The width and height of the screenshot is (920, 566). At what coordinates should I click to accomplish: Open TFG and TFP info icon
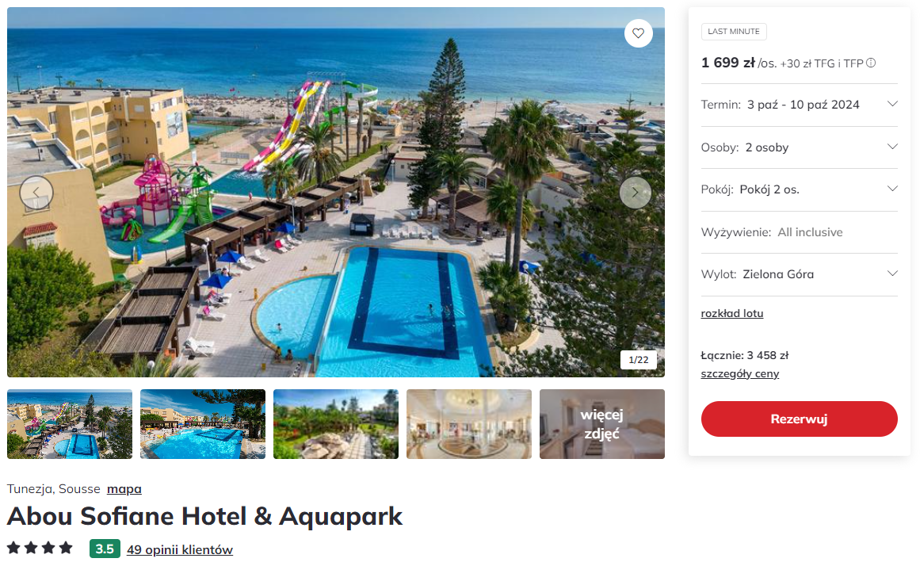pyautogui.click(x=872, y=63)
